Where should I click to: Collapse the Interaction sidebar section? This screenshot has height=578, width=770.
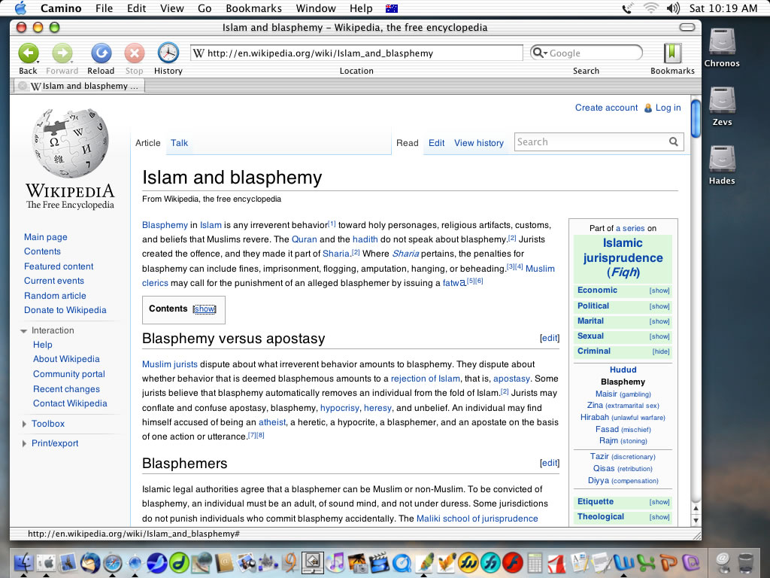(23, 331)
